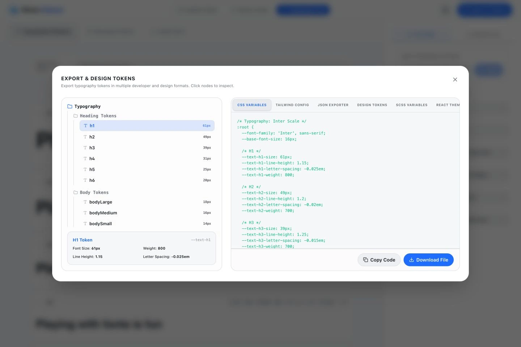Click the type icon beside h2

(85, 137)
